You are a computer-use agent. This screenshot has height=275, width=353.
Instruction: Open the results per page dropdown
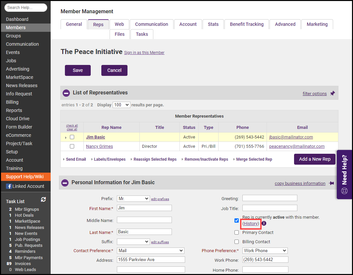(121, 105)
